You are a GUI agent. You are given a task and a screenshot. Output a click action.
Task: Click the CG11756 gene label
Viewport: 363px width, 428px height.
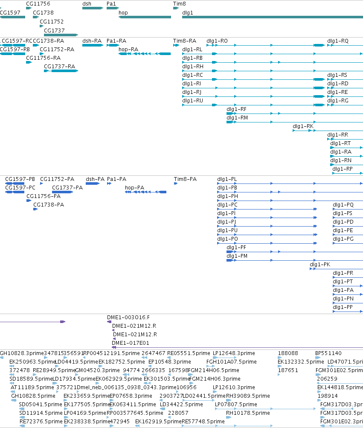pyautogui.click(x=38, y=4)
